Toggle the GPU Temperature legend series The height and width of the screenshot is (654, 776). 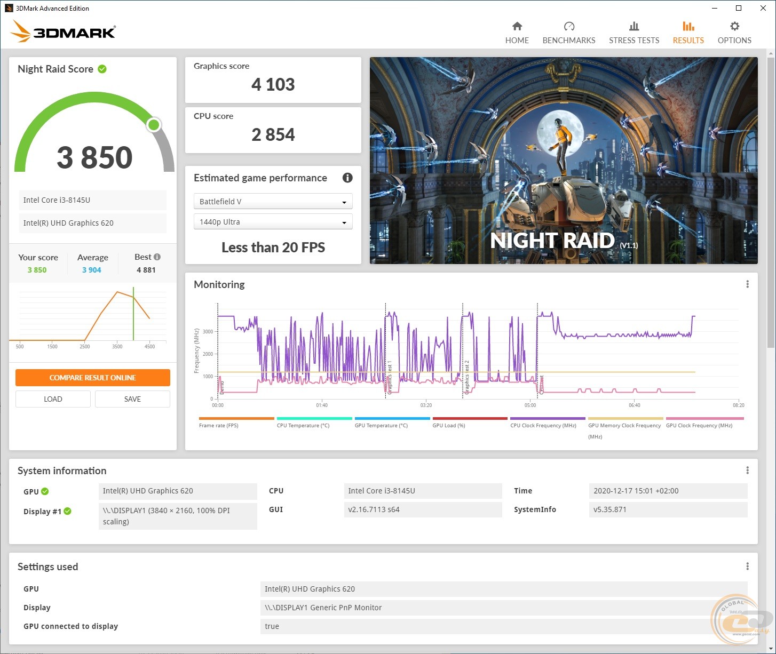coord(381,425)
